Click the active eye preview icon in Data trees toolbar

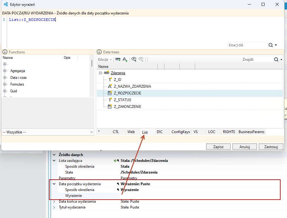click(134, 59)
